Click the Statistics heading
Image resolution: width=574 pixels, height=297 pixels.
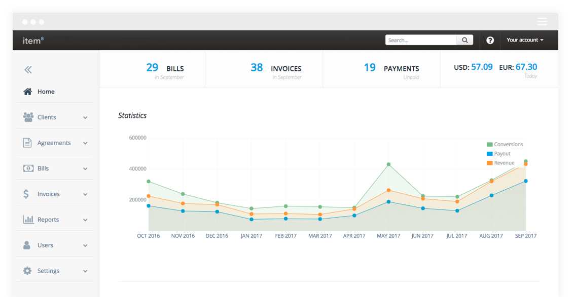click(132, 115)
